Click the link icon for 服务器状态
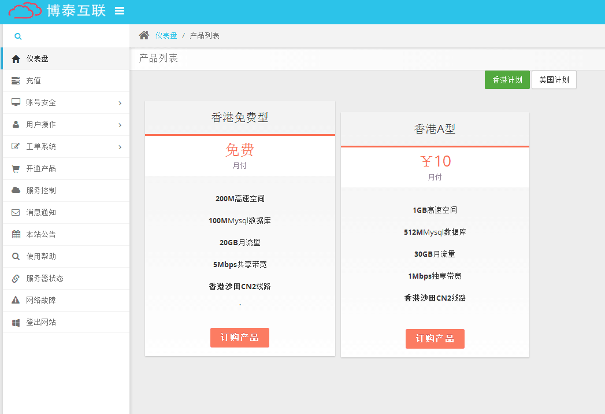This screenshot has height=414, width=605. (x=16, y=279)
